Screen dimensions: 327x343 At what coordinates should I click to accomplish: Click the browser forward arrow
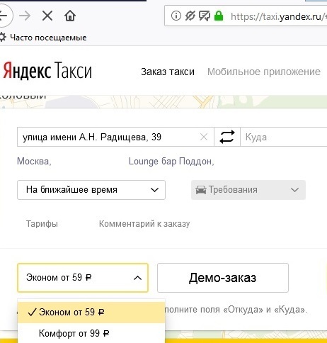(x=25, y=16)
